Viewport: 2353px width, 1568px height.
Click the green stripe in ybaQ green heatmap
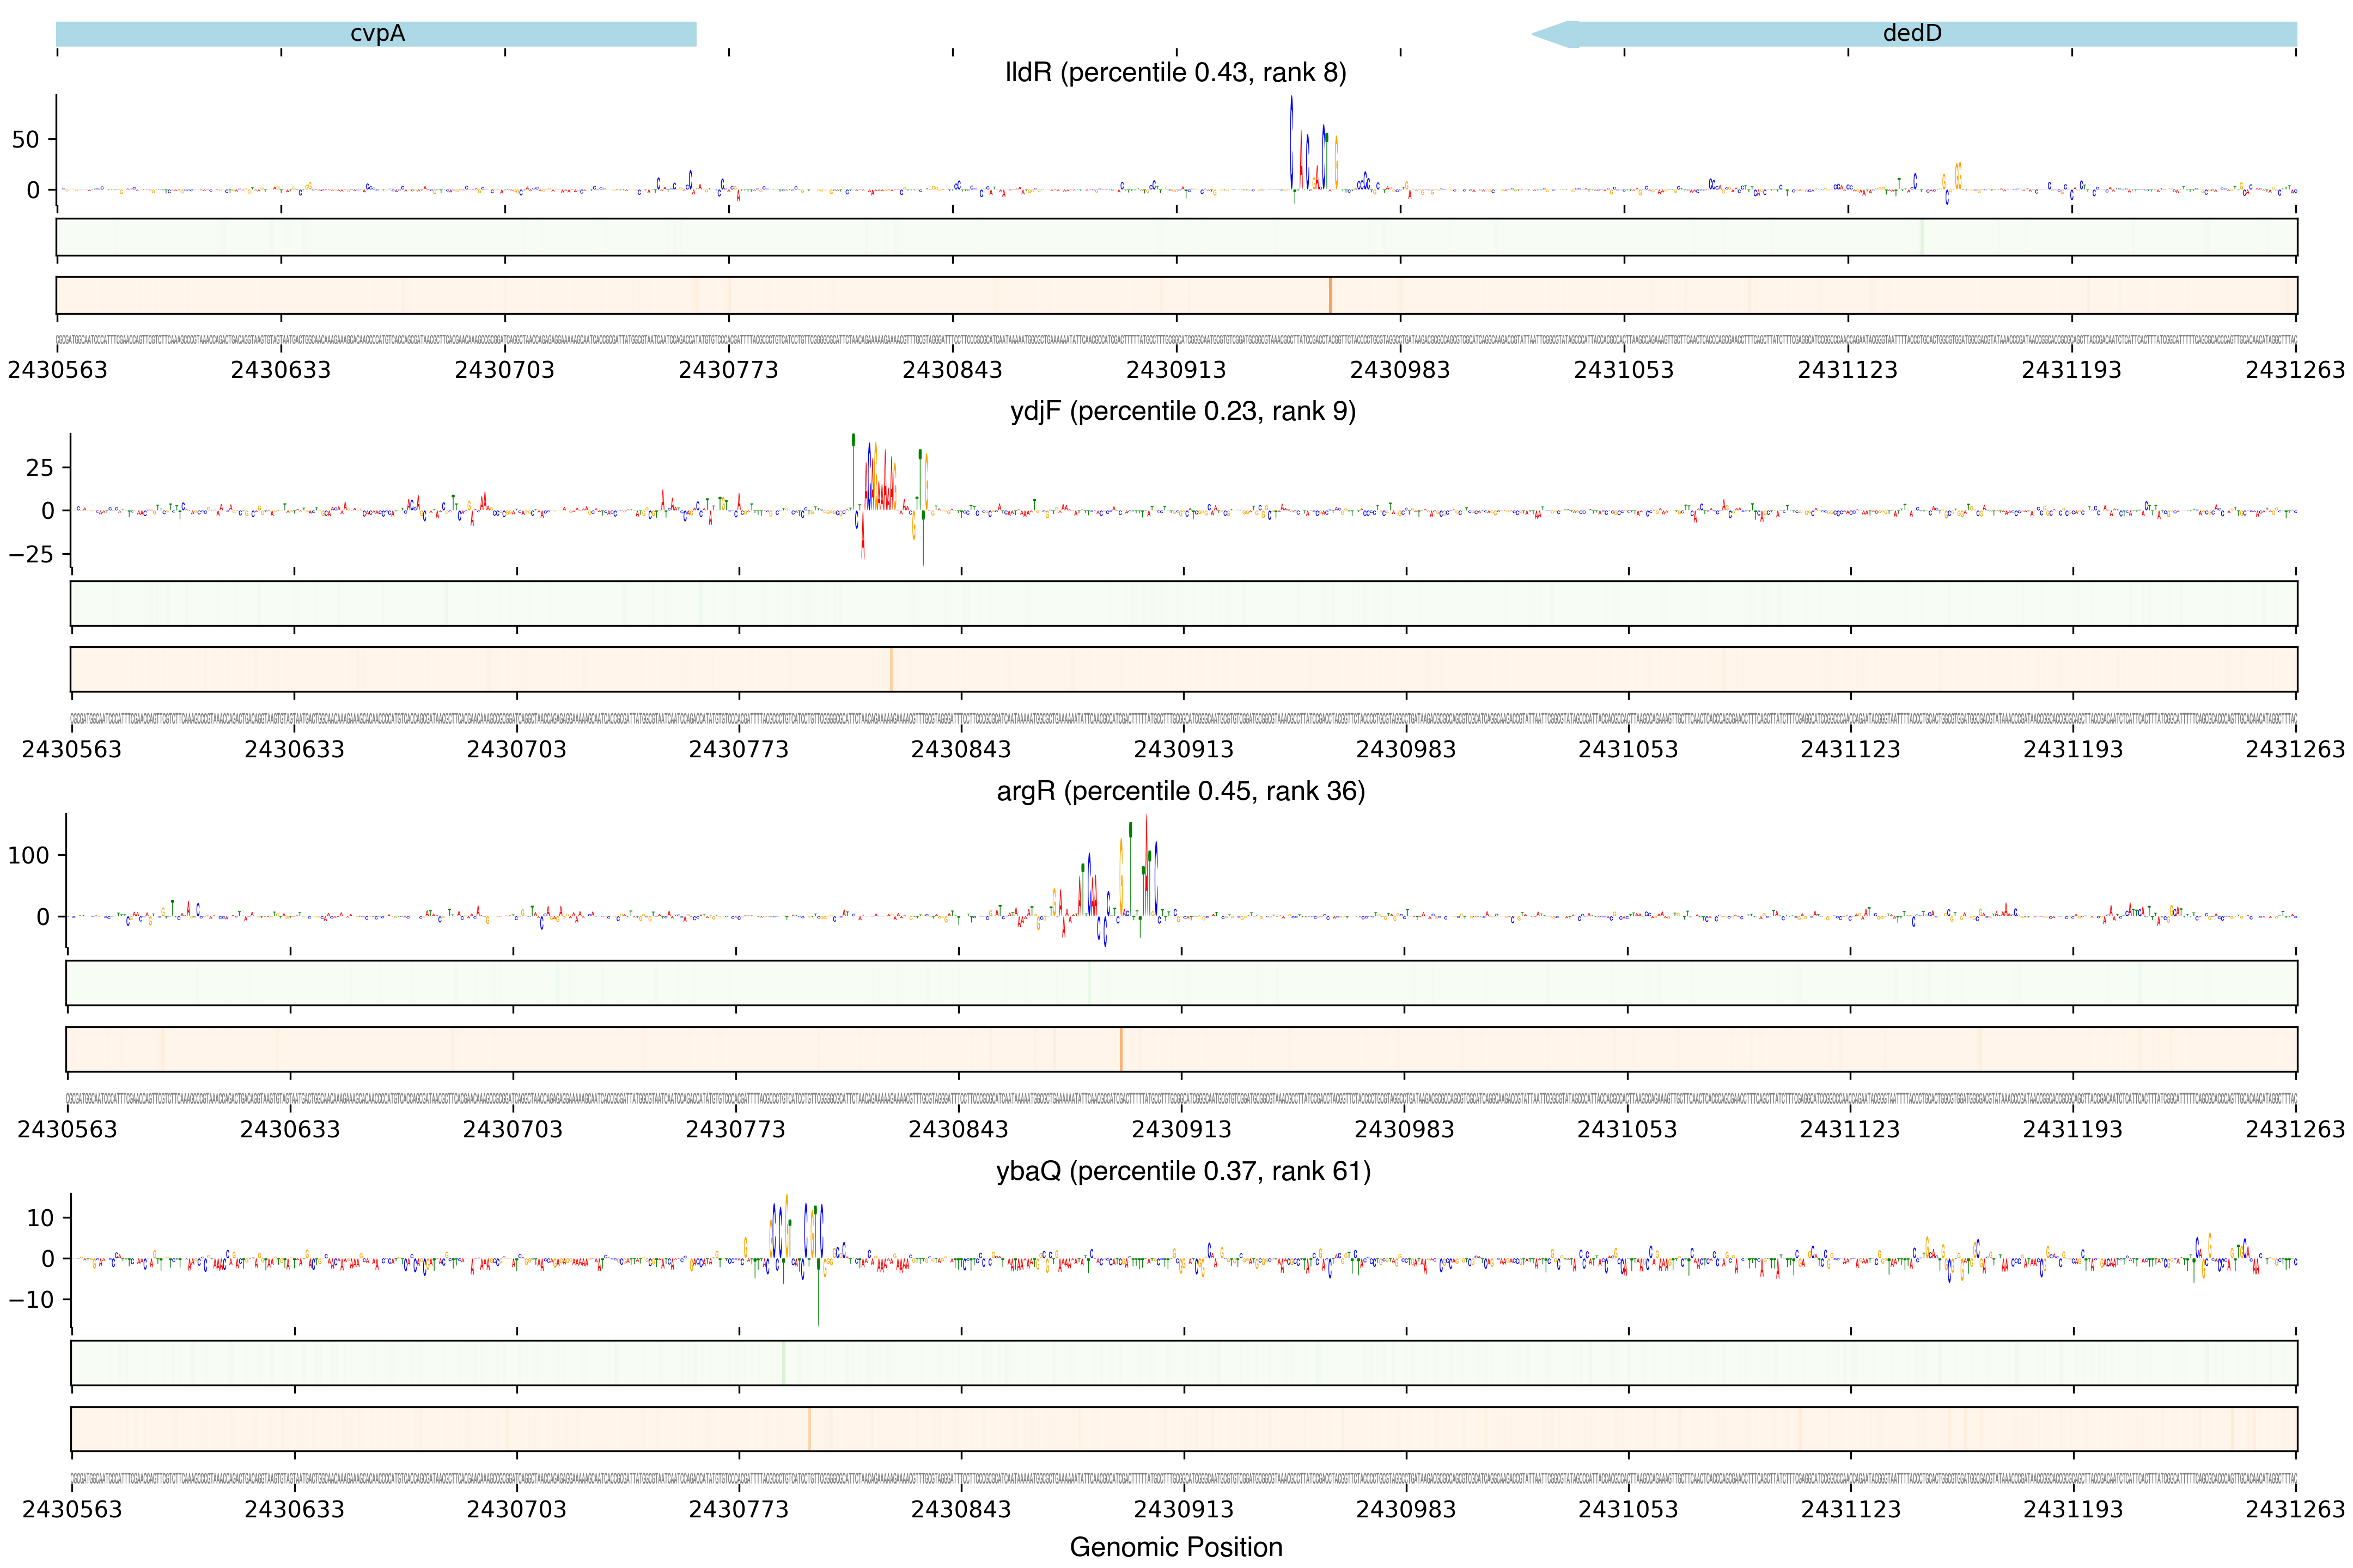coord(783,1363)
